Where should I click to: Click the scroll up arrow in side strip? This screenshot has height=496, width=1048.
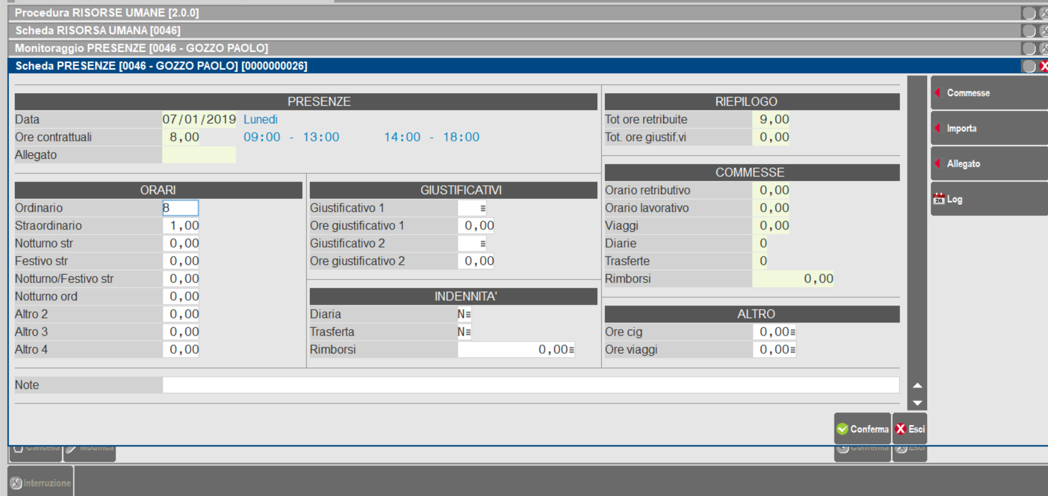917,385
